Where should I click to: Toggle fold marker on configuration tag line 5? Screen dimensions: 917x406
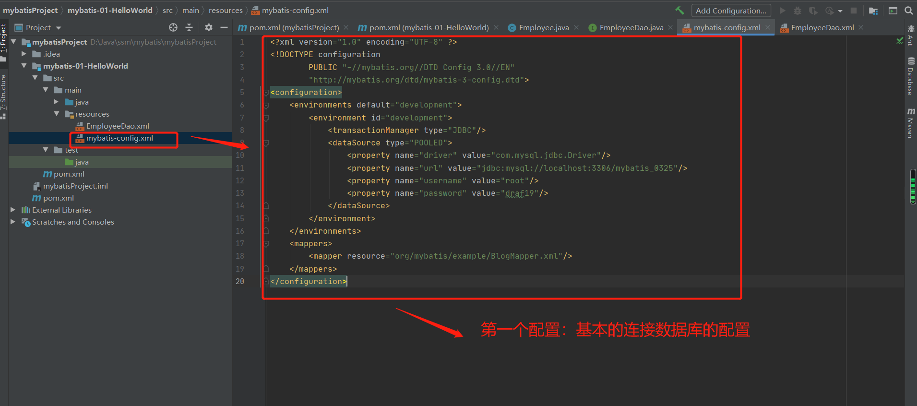(x=266, y=92)
